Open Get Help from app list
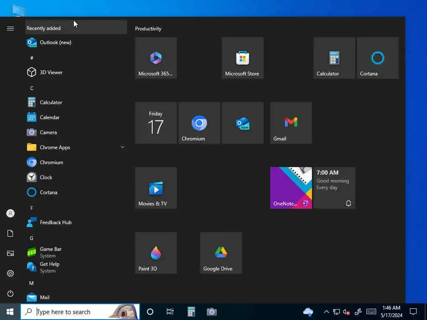 pyautogui.click(x=76, y=267)
